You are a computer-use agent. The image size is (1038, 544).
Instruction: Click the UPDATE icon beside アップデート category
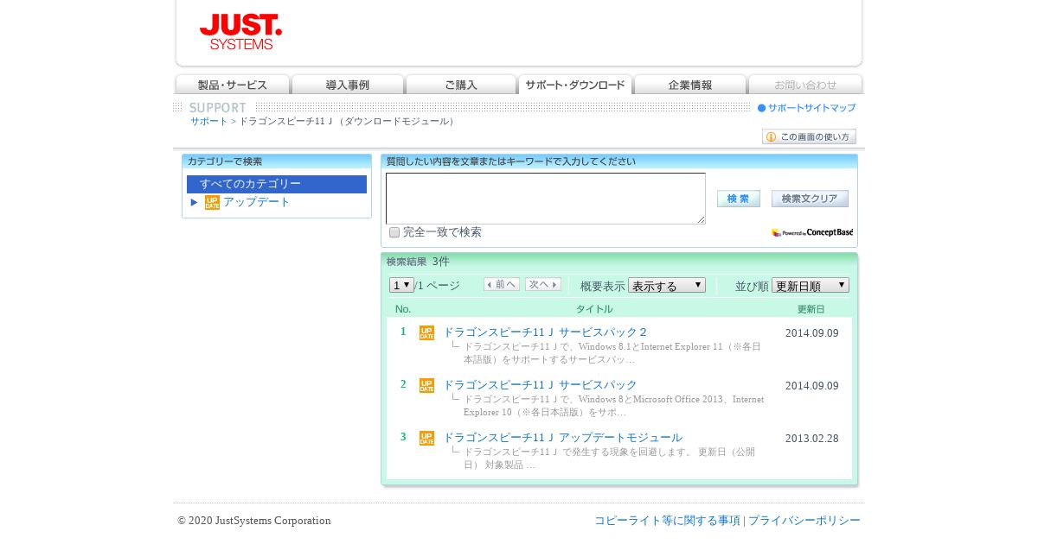tap(212, 203)
